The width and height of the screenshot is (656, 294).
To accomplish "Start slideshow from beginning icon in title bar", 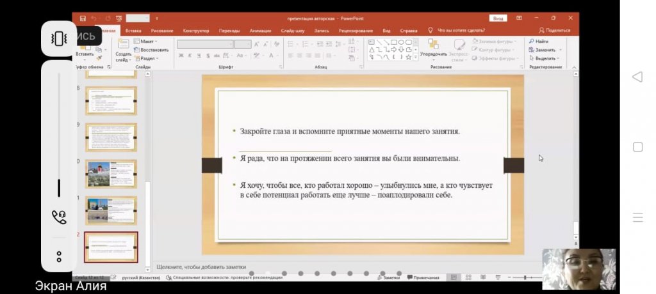I will click(119, 19).
